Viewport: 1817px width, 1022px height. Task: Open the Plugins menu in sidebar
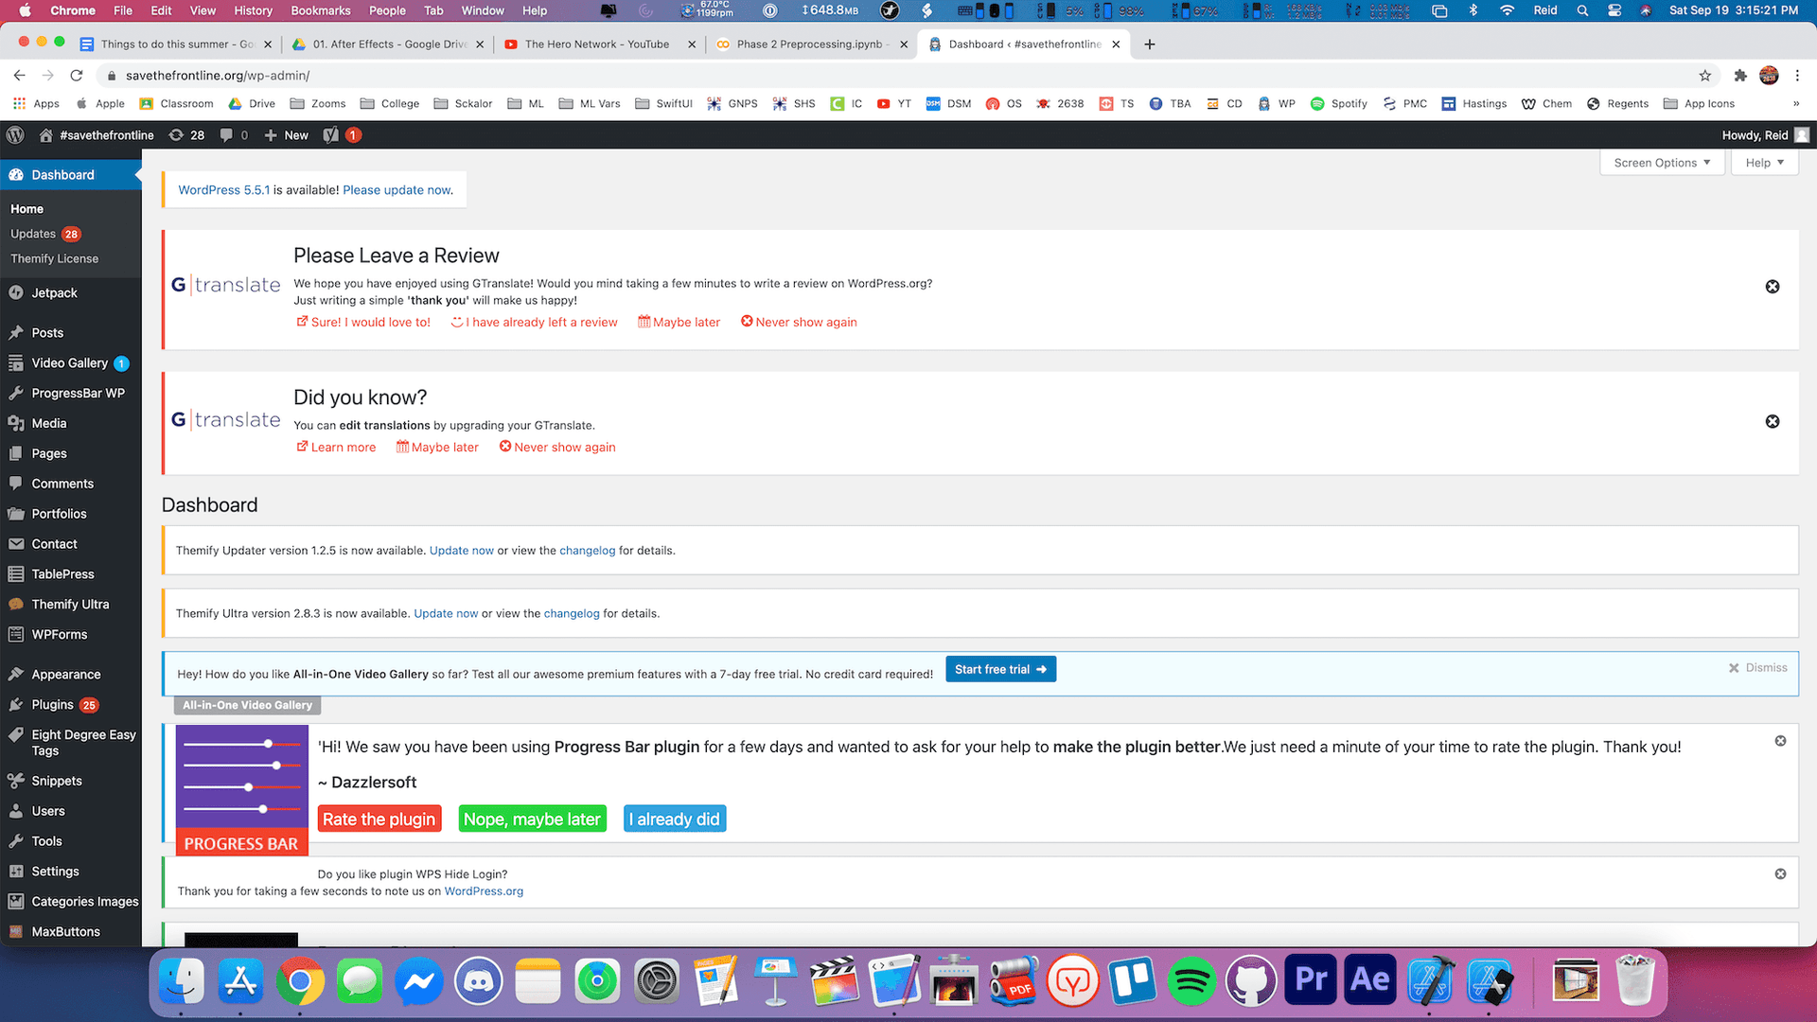pos(53,705)
